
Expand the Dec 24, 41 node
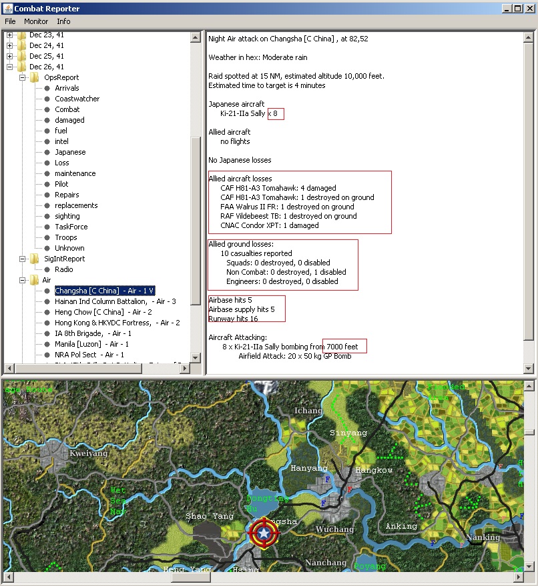click(x=10, y=45)
